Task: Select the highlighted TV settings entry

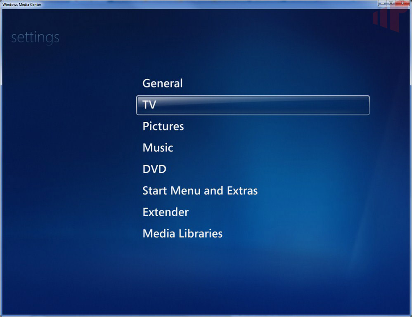Action: (x=253, y=105)
